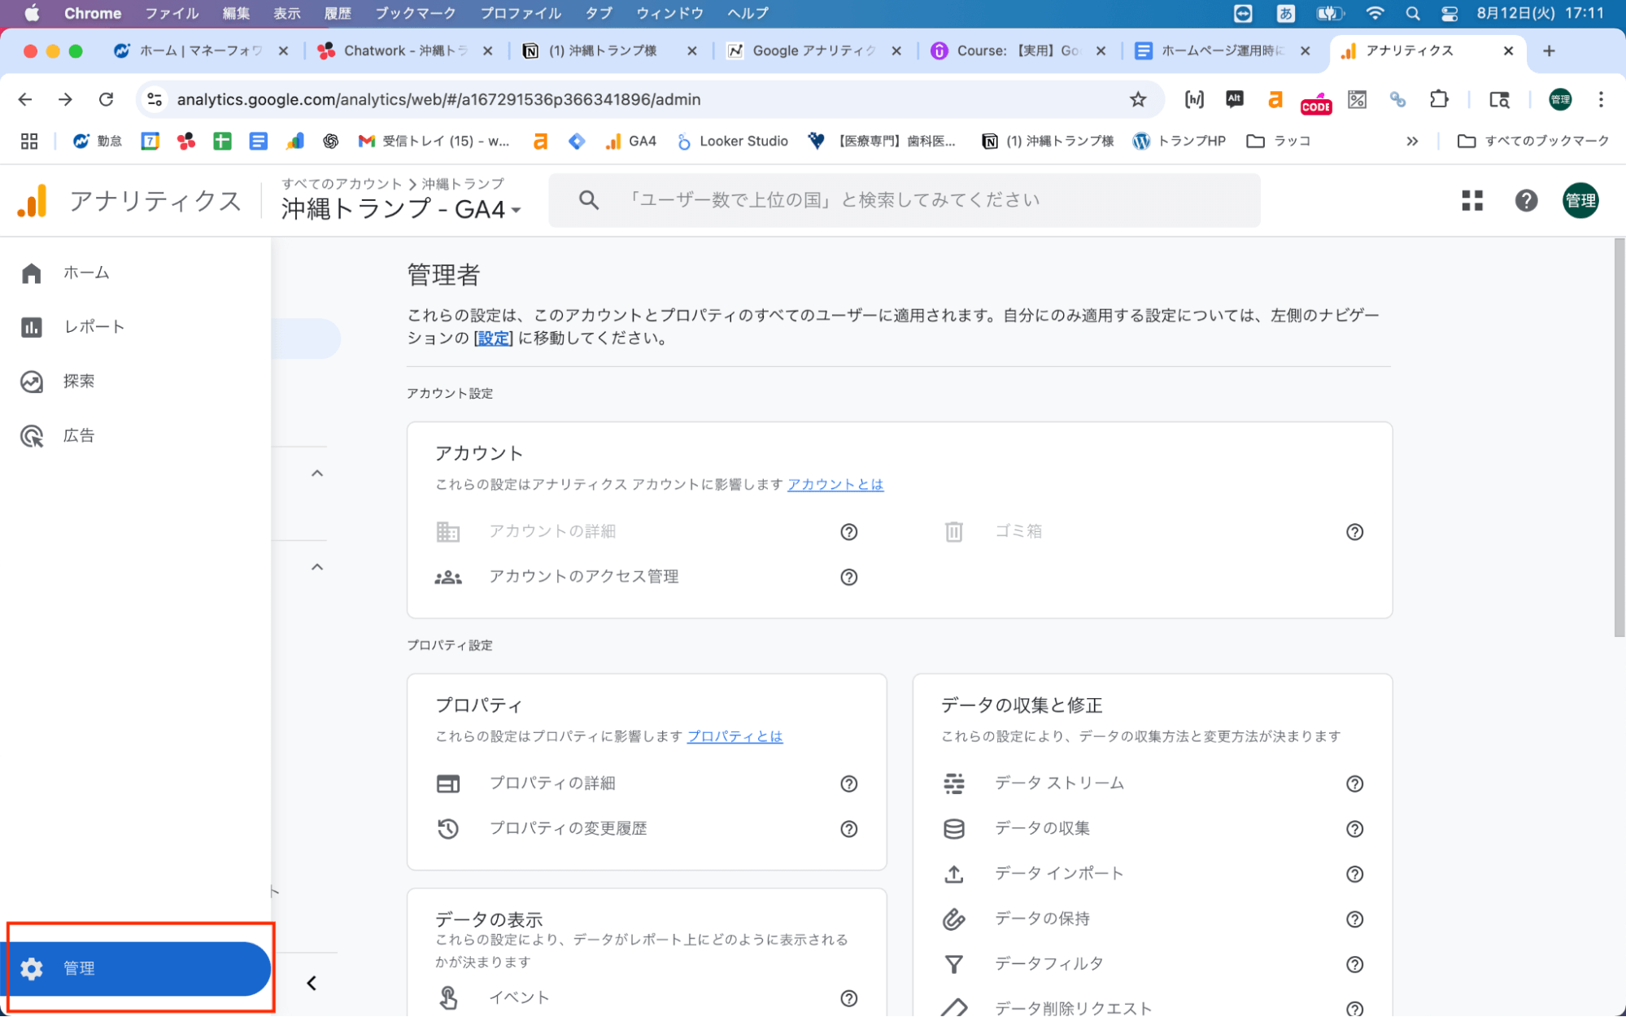Select the レポート icon in the sidebar
This screenshot has width=1626, height=1017.
[31, 326]
